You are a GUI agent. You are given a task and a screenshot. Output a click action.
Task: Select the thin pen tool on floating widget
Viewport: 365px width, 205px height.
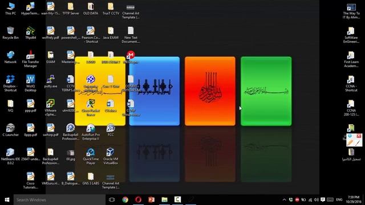[x=358, y=142]
